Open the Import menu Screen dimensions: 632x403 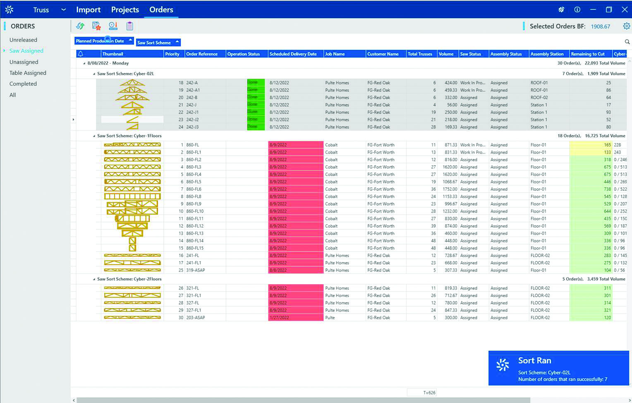pyautogui.click(x=88, y=9)
